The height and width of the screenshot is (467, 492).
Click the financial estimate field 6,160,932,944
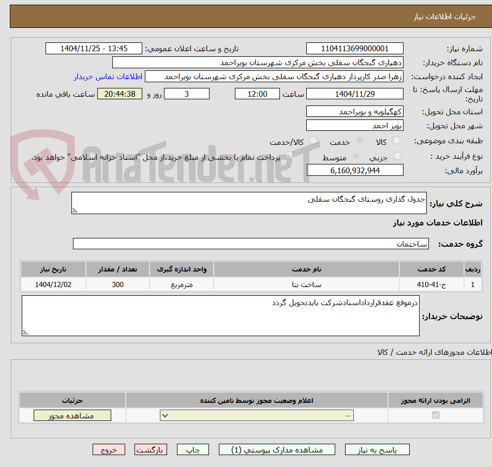click(x=355, y=170)
